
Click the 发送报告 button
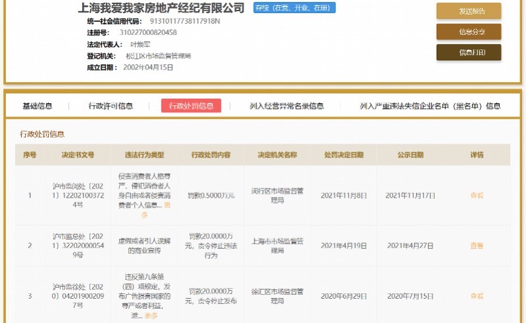tap(469, 11)
